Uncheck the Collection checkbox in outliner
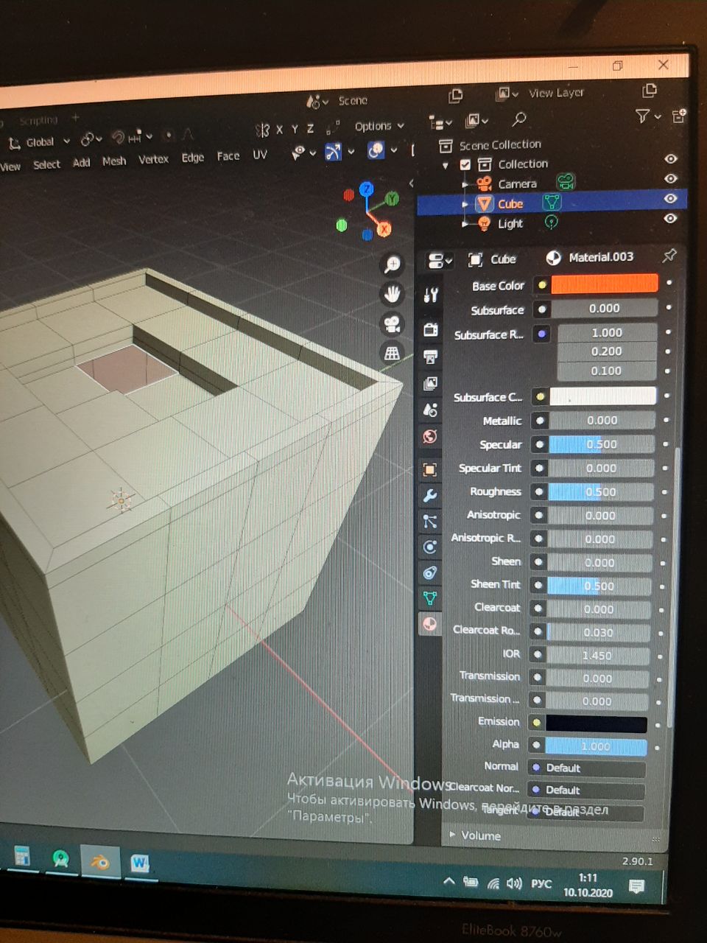 [x=465, y=164]
